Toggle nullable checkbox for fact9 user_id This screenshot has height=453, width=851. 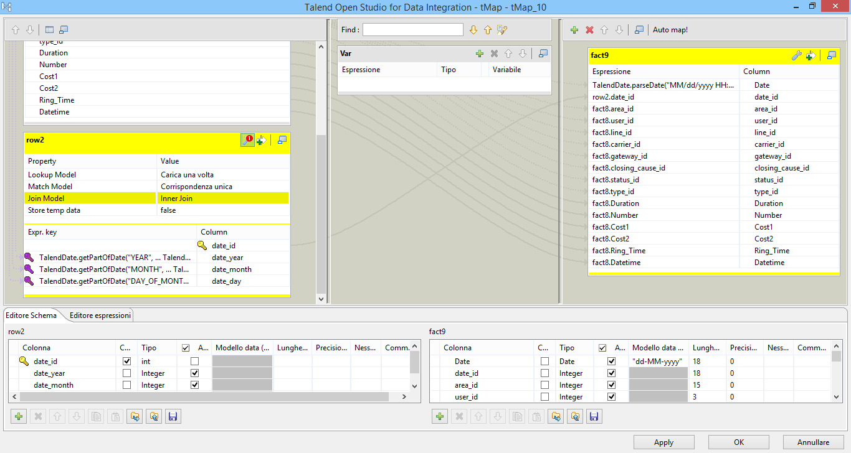click(x=611, y=396)
